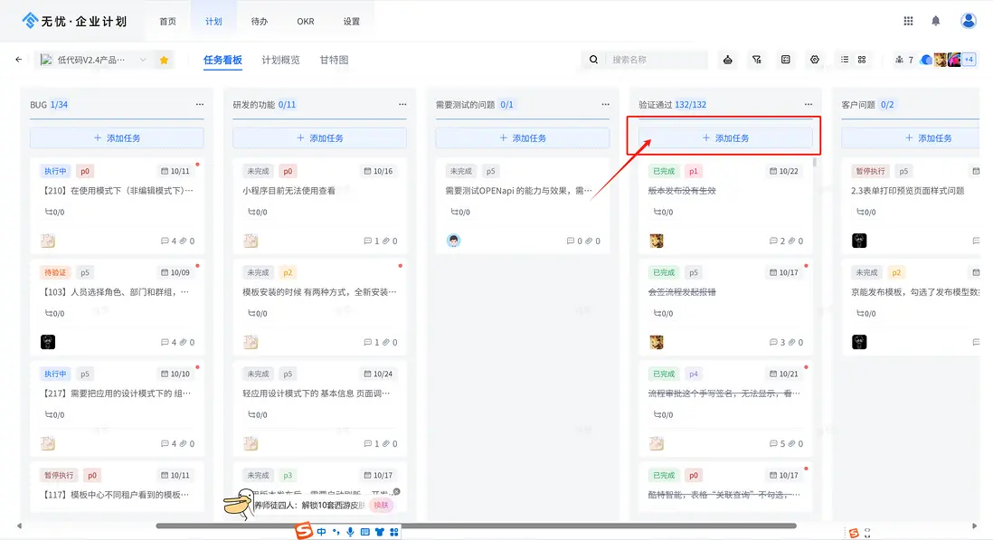Screen dimensions: 993x540
Task: Open the OKR menu item
Action: click(305, 20)
